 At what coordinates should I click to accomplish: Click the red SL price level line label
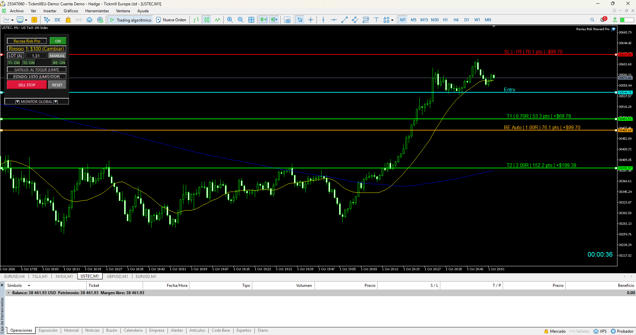(x=533, y=52)
